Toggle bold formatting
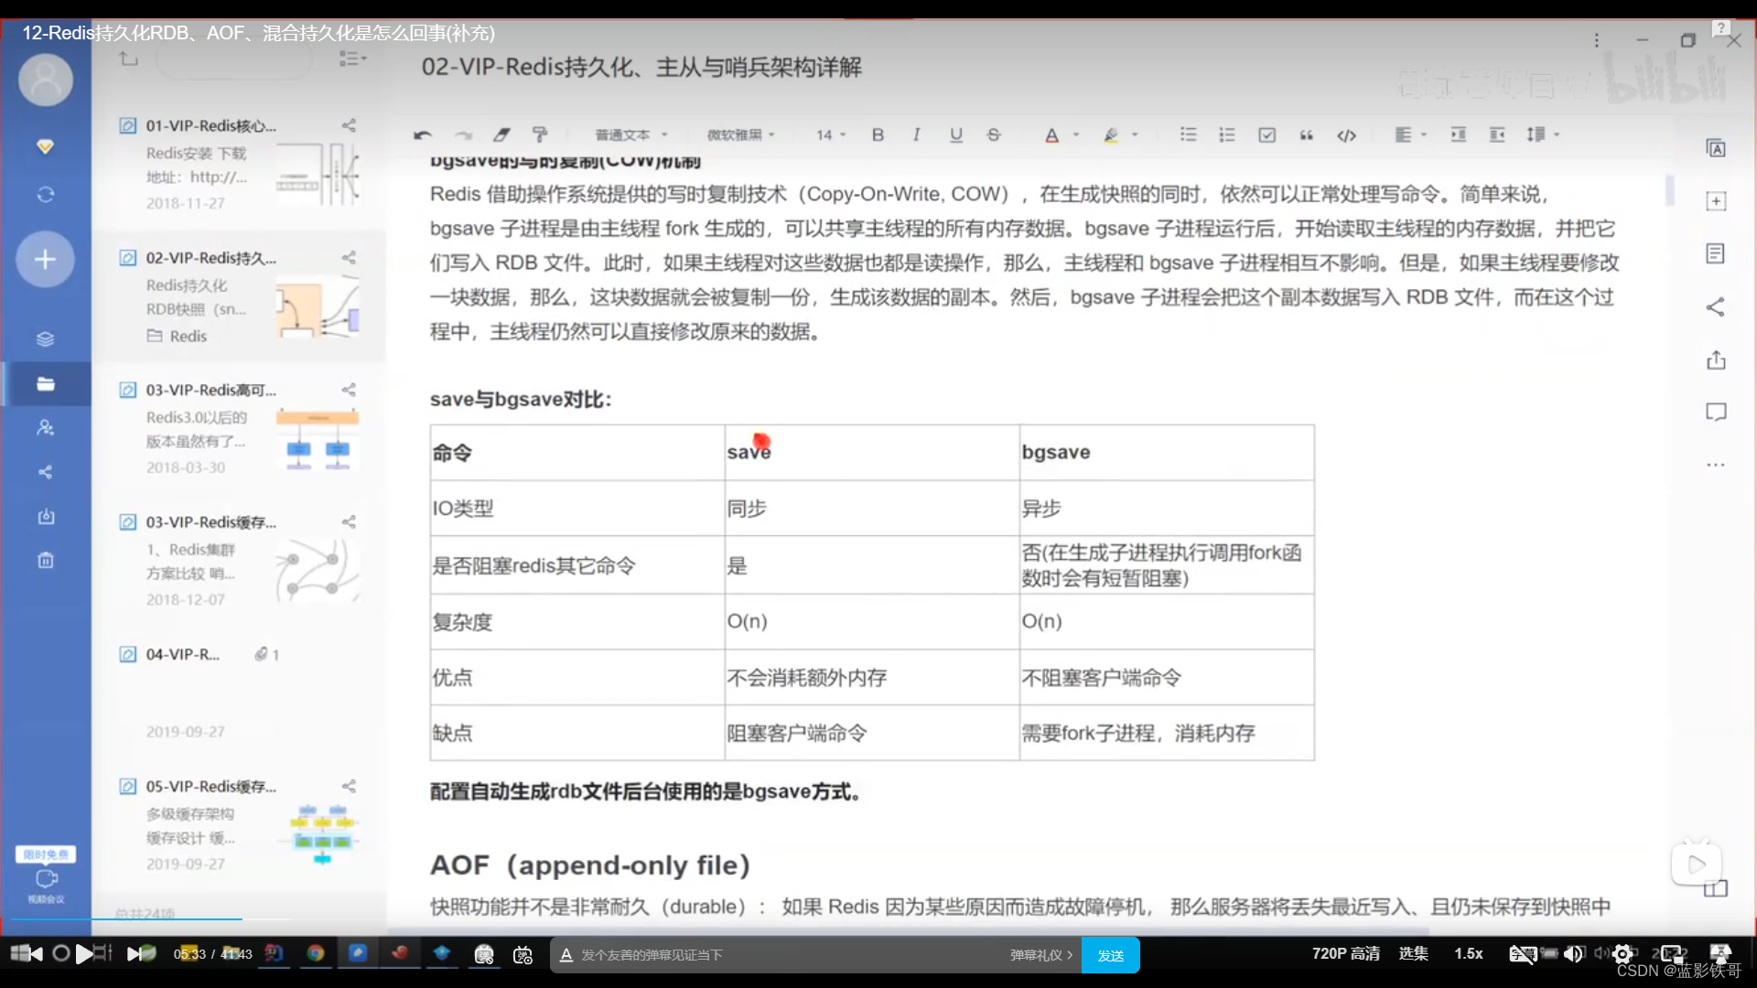1757x988 pixels. click(x=878, y=135)
